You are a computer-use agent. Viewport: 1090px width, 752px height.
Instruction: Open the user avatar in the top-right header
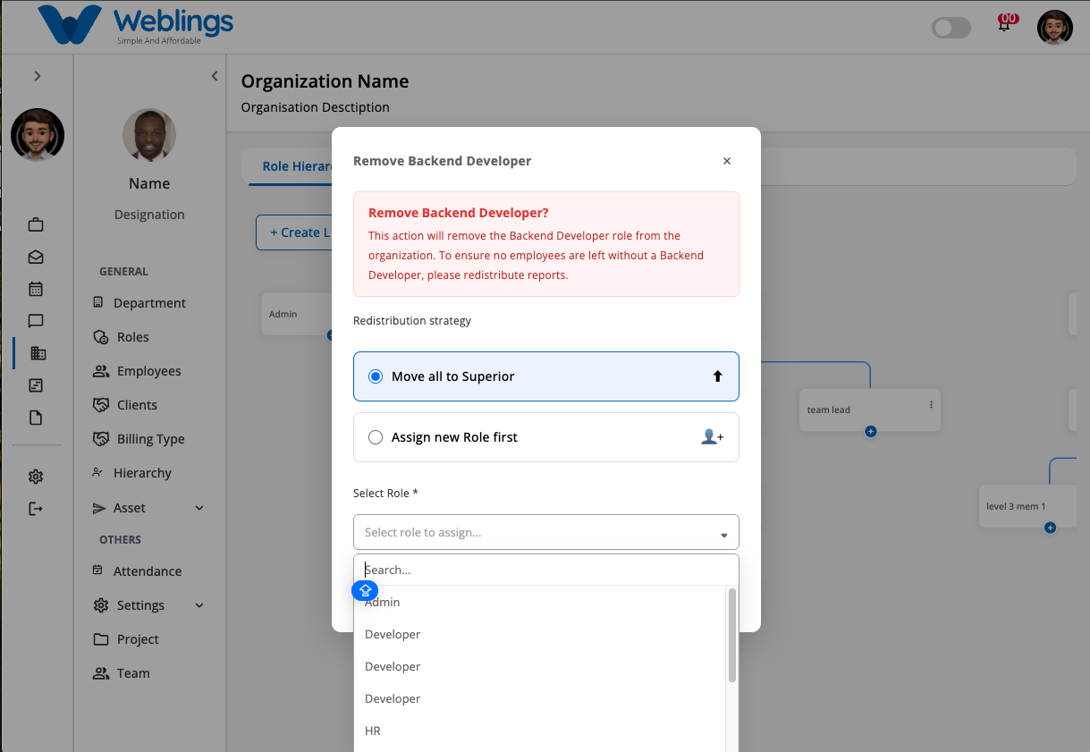[x=1055, y=28]
